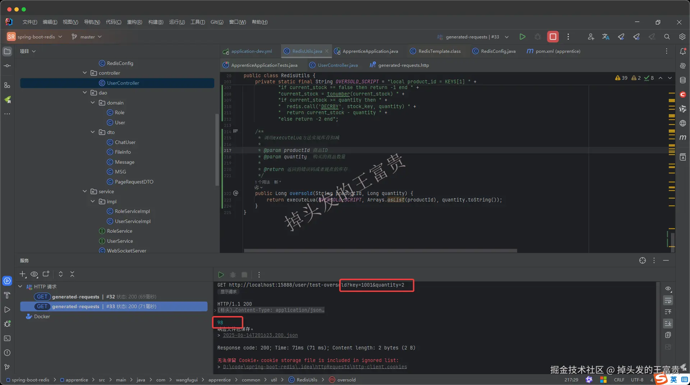This screenshot has height=385, width=690.
Task: Click the 显示请求 button
Action: 229,292
